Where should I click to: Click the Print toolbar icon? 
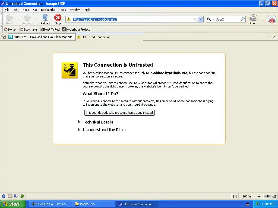pos(253,19)
